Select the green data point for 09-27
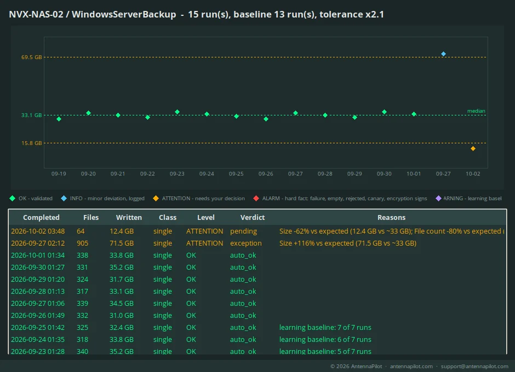This screenshot has width=515, height=372. [296, 113]
